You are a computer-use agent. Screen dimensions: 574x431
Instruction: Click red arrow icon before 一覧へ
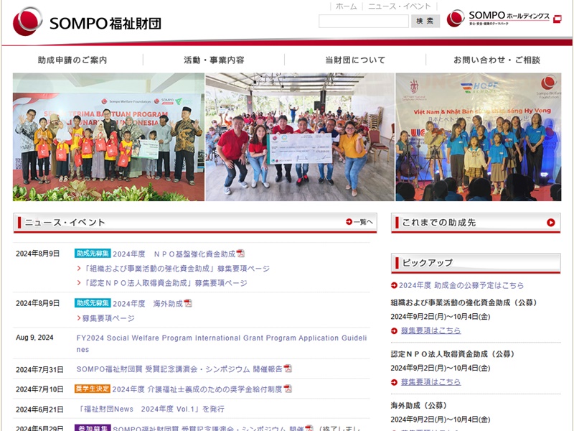click(349, 222)
